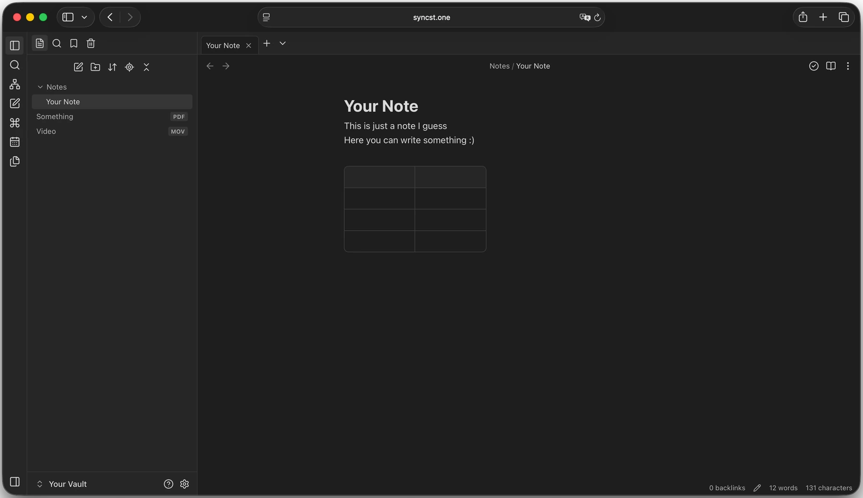The width and height of the screenshot is (863, 498).
Task: Toggle the app left sidebar panel icon
Action: click(15, 46)
